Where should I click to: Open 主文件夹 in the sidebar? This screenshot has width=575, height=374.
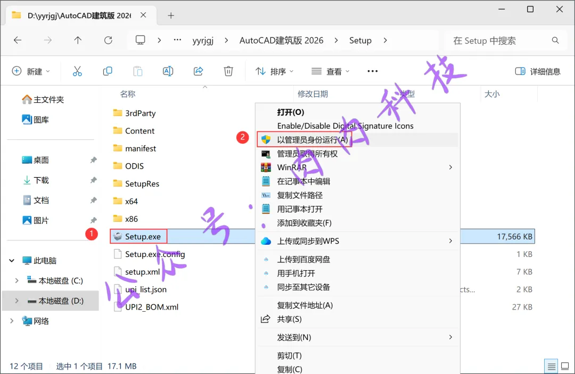coord(43,99)
